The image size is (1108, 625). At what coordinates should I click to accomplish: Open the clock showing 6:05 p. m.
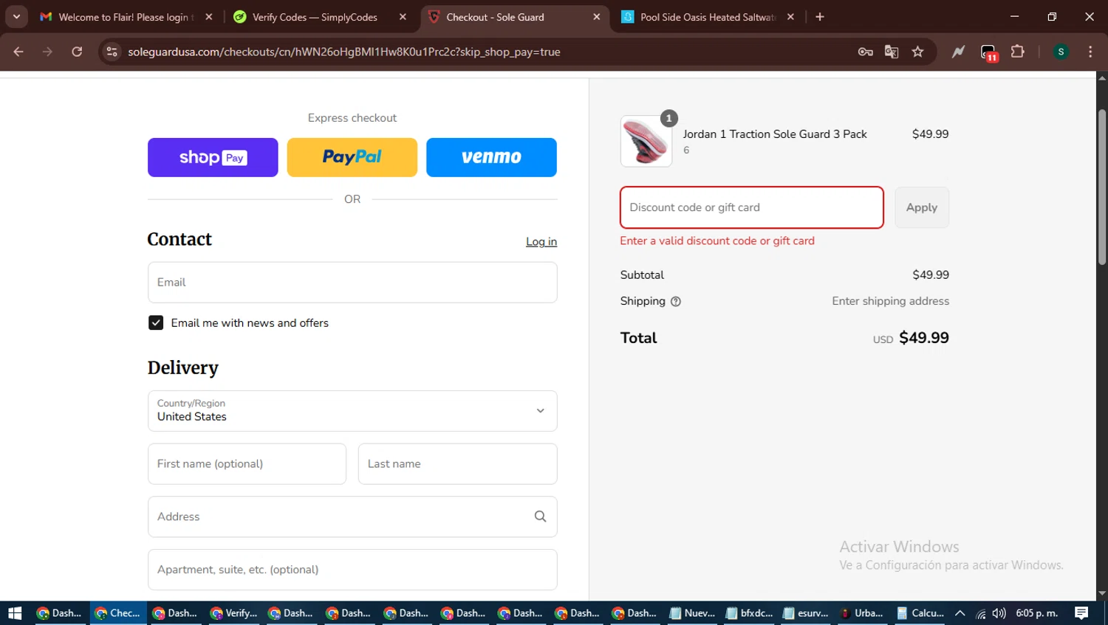click(x=1037, y=613)
